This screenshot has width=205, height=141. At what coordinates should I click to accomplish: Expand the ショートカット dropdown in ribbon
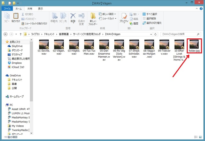(108, 19)
